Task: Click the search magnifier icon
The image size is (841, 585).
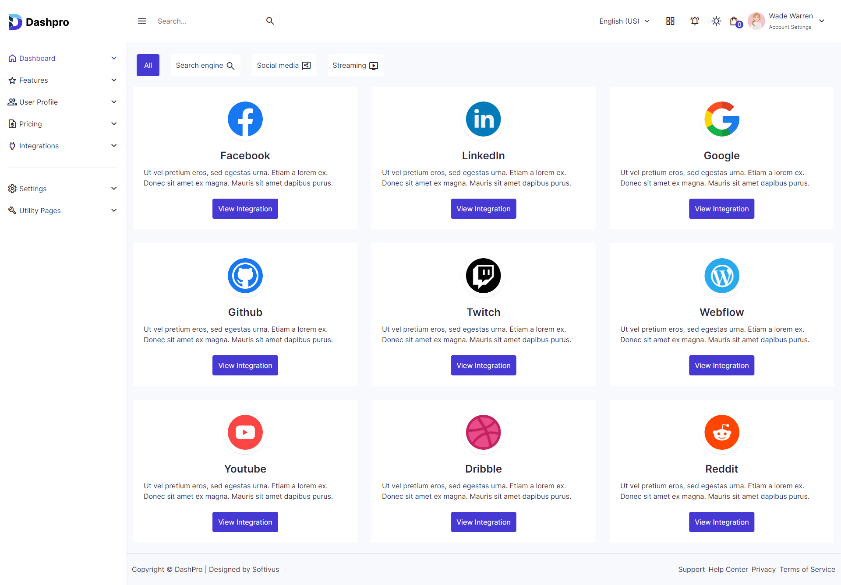Action: pyautogui.click(x=270, y=21)
